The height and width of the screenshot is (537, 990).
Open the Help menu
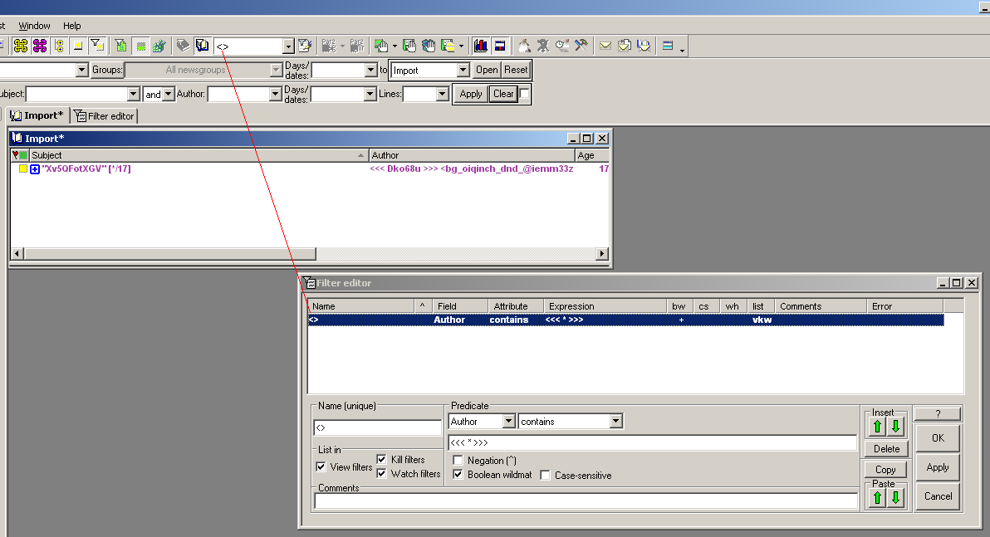pos(72,26)
